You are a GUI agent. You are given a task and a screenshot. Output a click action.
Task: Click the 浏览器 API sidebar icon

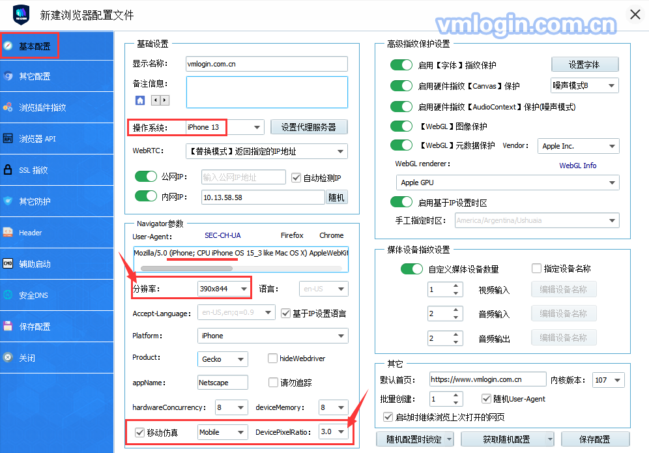(8, 138)
